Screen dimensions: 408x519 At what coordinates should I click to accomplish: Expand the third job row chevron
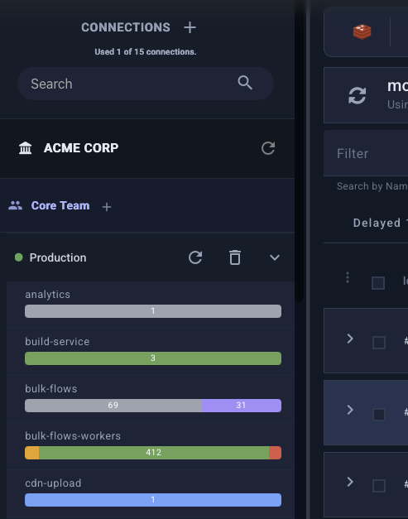[x=350, y=482]
